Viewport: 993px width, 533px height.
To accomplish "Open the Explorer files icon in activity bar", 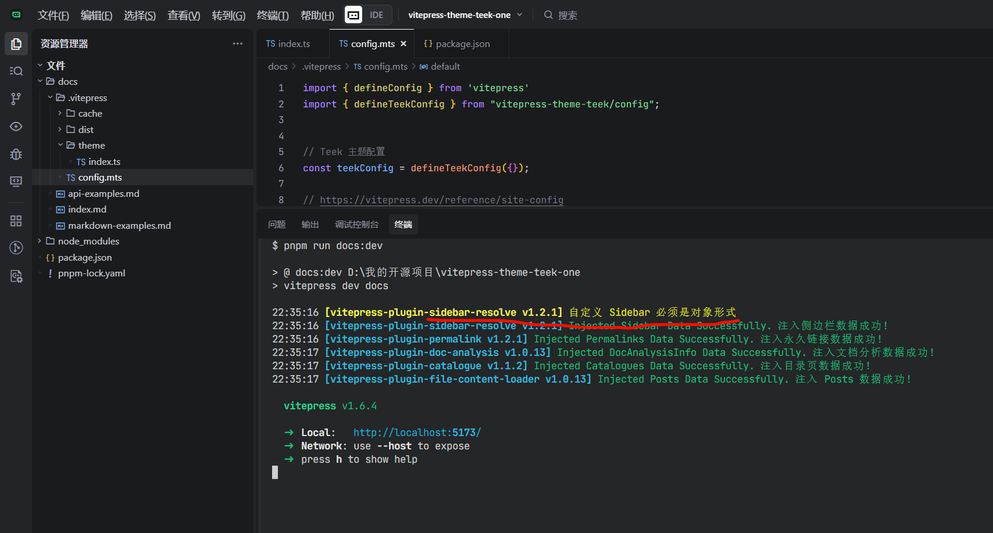I will tap(16, 44).
